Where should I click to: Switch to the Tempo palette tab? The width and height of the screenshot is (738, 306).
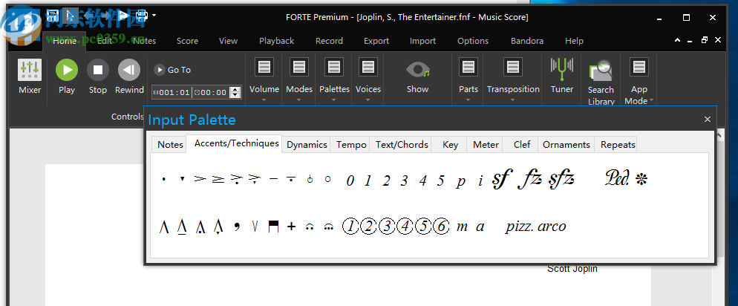[351, 145]
